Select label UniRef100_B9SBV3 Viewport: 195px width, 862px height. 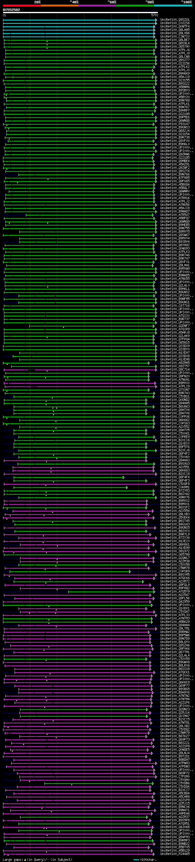pos(175,90)
